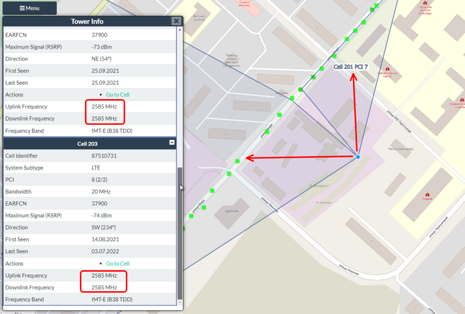Click the Cell 201 PCI 7 map label
Screen dimensions: 465x314
351,67
